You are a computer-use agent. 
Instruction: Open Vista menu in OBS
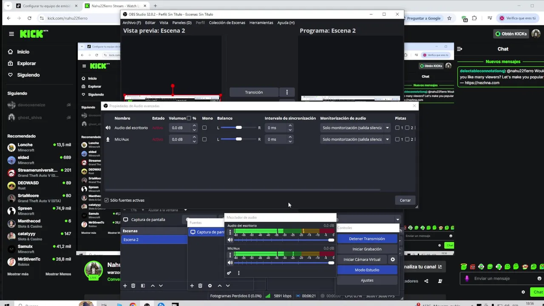164,23
